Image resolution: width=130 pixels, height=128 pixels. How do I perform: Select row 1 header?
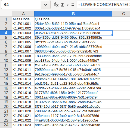click(6, 19)
